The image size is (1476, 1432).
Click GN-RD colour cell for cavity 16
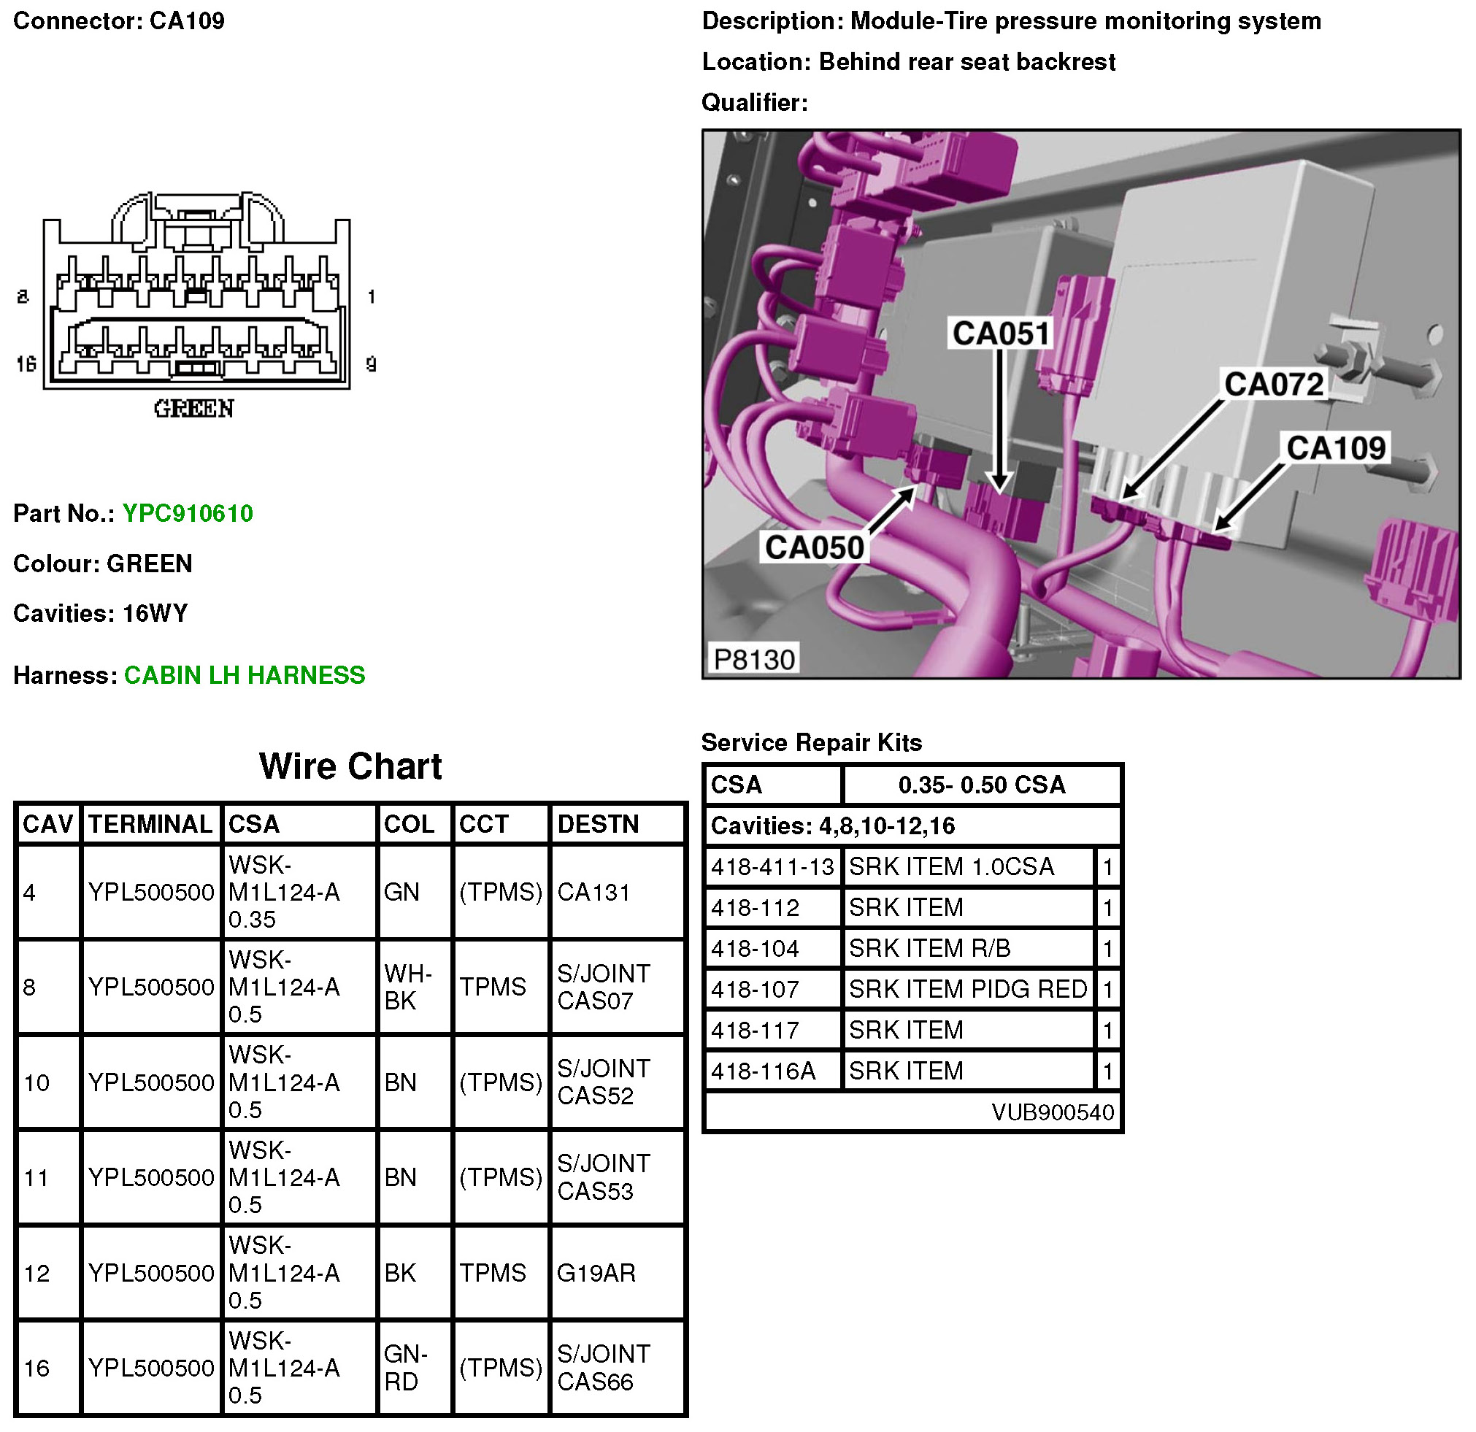(405, 1368)
